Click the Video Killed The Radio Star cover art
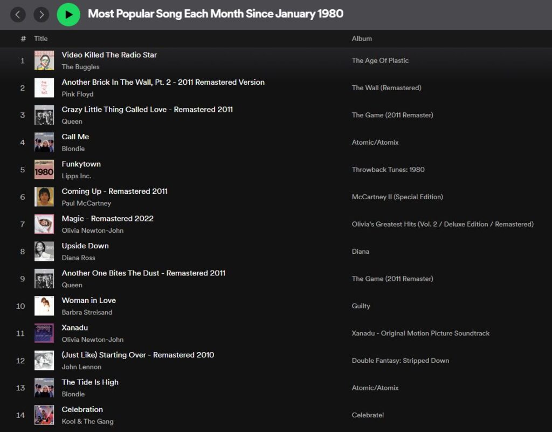Screen dimensions: 552x432 coord(44,60)
